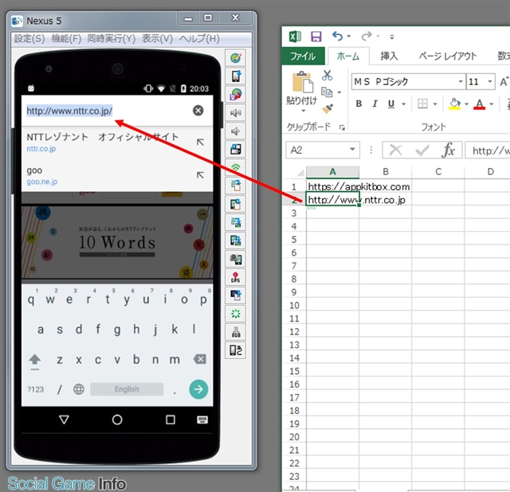
Task: Switch to the 挿入 ribbon tab
Action: pos(389,56)
